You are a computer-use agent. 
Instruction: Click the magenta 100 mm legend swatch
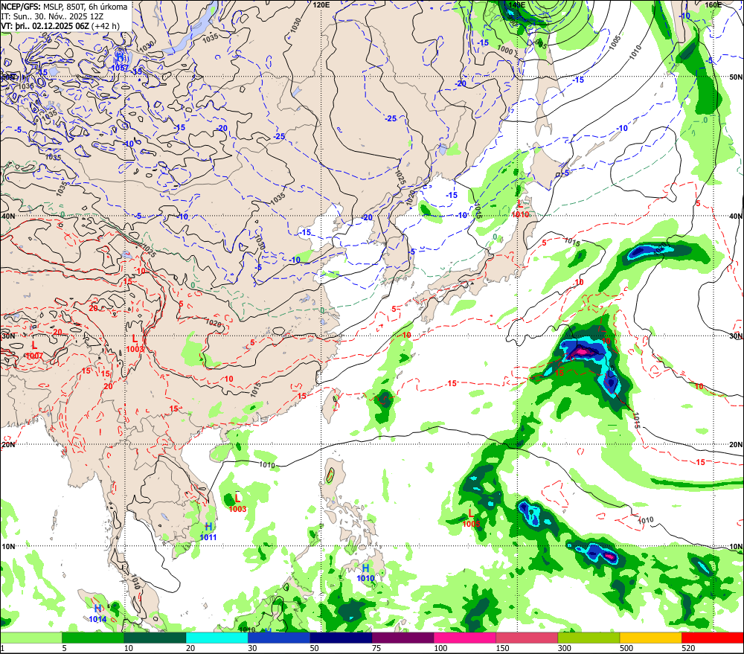point(464,638)
